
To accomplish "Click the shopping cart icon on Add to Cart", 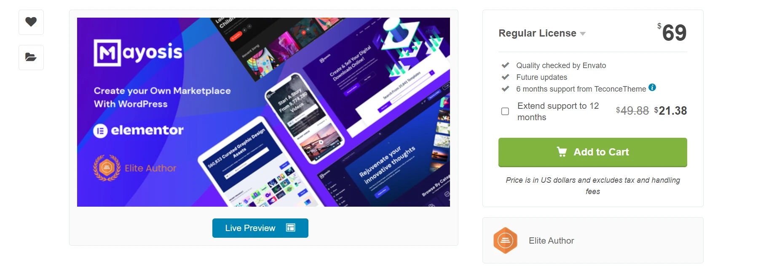I will pyautogui.click(x=562, y=152).
